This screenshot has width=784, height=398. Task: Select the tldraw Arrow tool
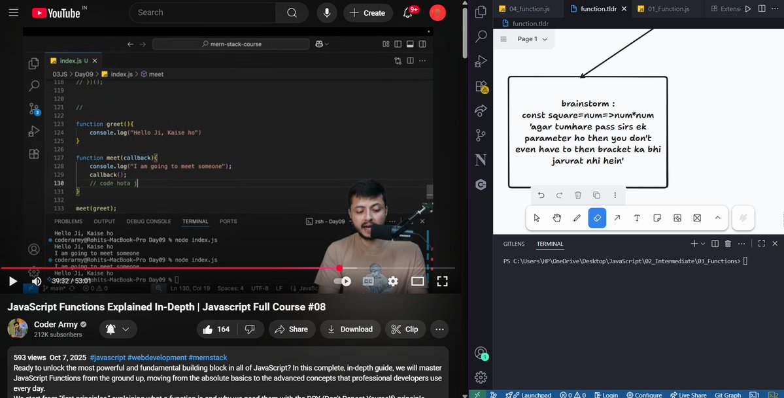click(x=617, y=218)
